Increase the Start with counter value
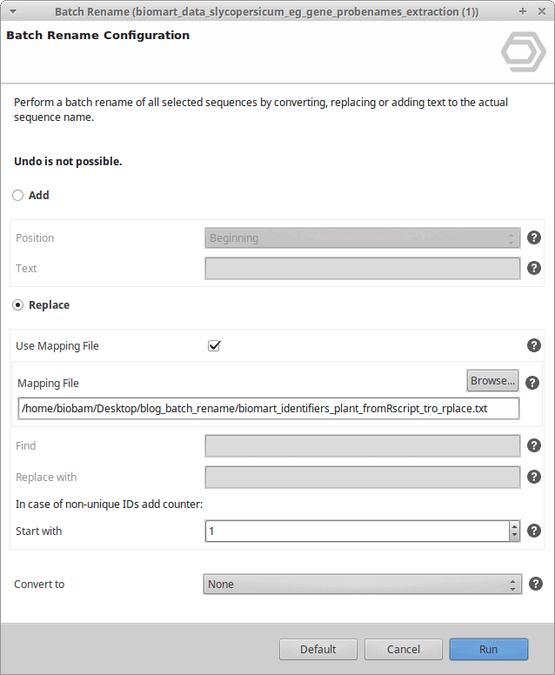 tap(514, 526)
